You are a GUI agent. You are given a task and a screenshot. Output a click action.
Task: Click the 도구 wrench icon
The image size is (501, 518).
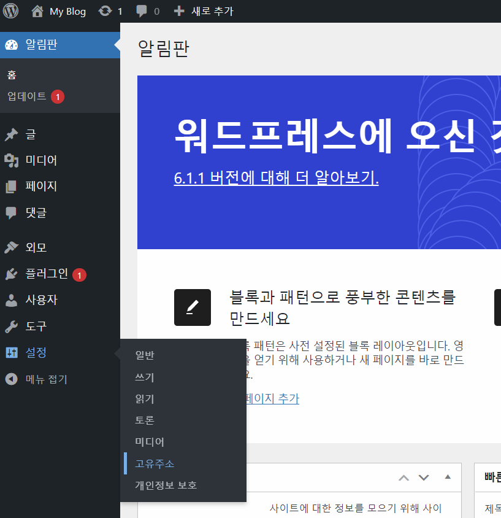[11, 327]
